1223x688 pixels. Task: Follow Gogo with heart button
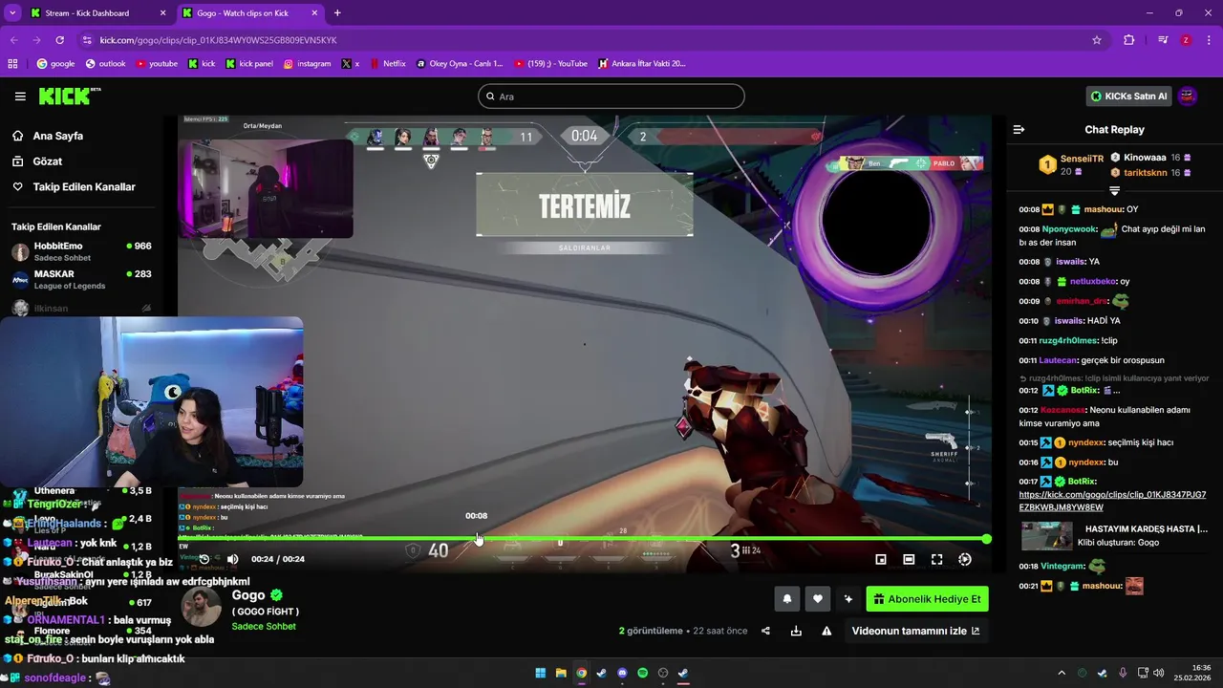click(x=818, y=599)
